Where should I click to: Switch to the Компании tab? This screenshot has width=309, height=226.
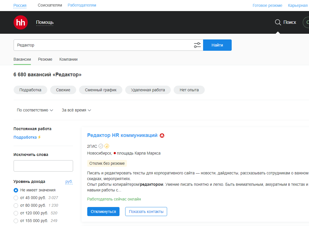[68, 59]
